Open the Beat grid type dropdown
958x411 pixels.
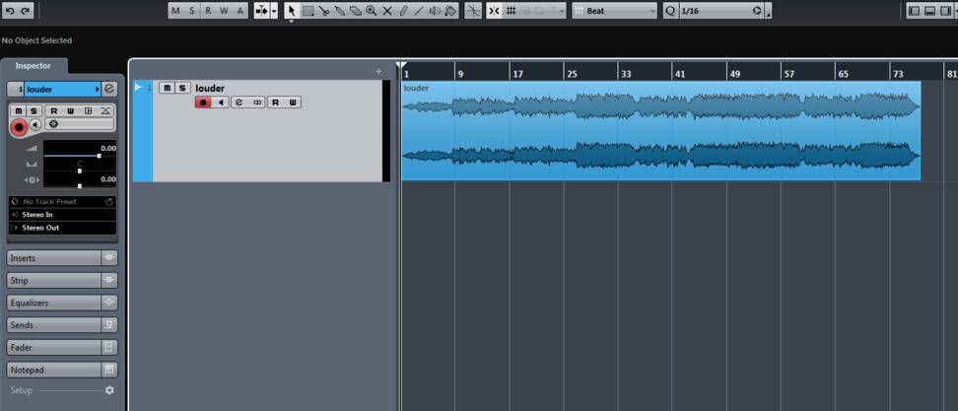click(619, 11)
